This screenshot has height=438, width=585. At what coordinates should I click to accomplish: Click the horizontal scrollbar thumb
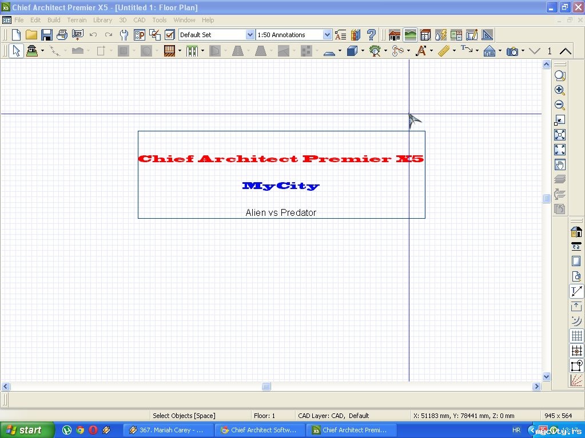266,386
